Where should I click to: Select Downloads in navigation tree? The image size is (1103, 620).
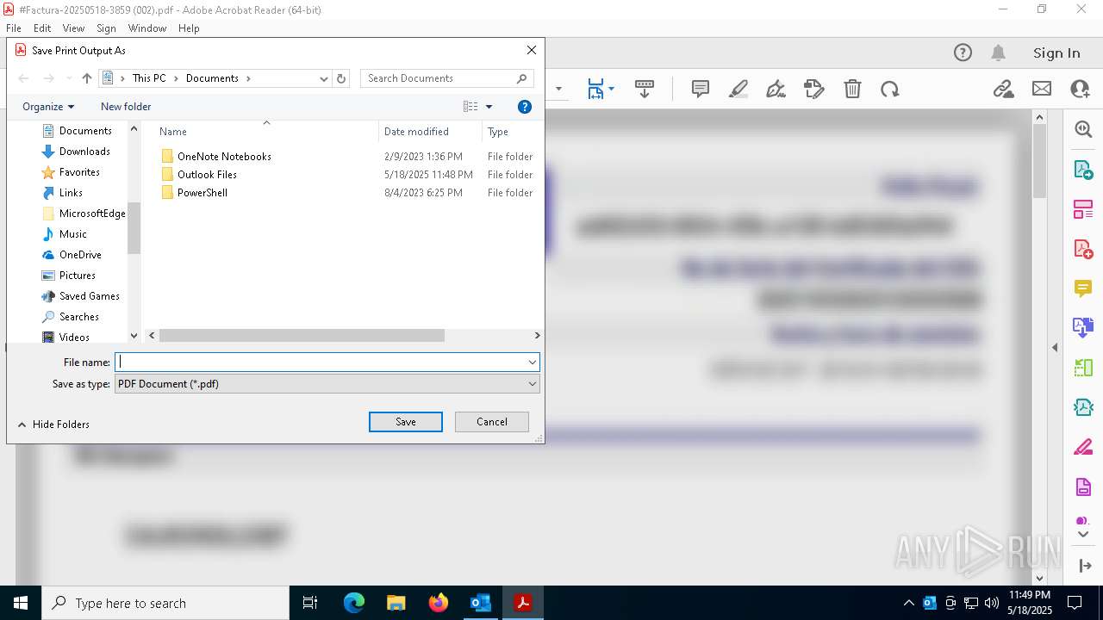point(84,152)
